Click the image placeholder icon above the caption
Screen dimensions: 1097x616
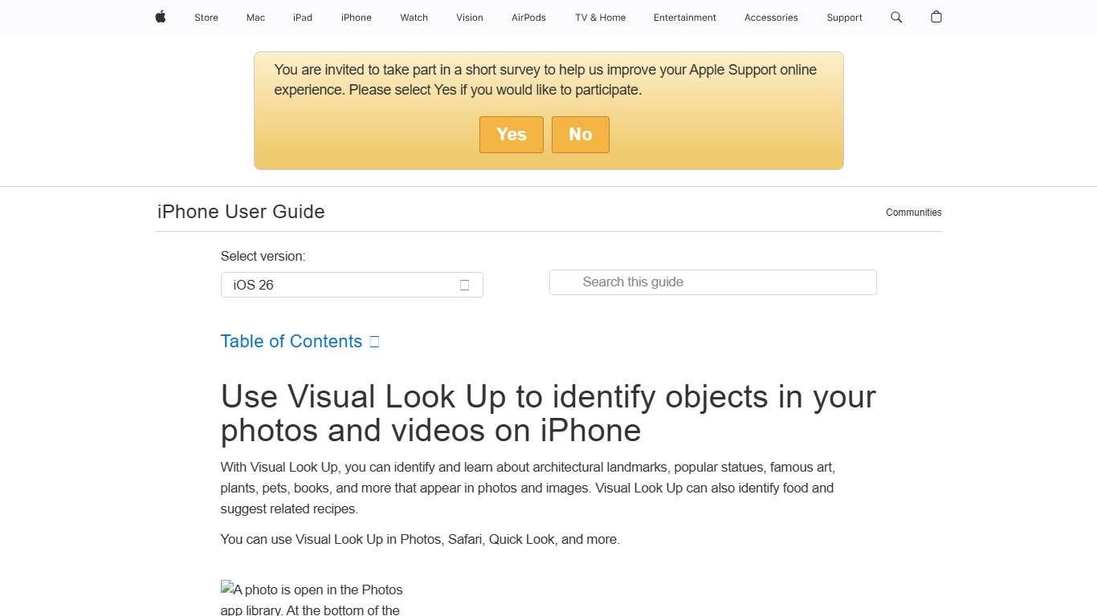tap(227, 589)
